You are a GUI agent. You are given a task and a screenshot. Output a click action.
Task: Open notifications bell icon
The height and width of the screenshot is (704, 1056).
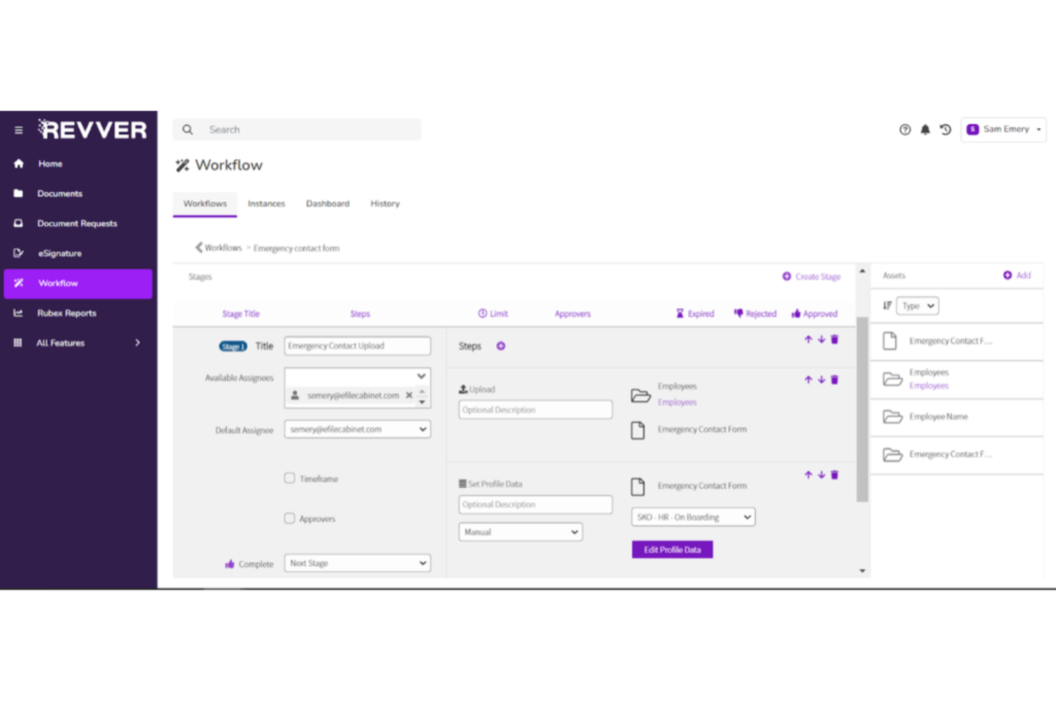pos(925,130)
